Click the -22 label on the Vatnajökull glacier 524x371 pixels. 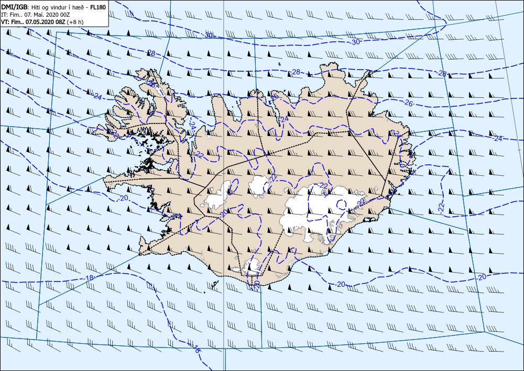323,185
